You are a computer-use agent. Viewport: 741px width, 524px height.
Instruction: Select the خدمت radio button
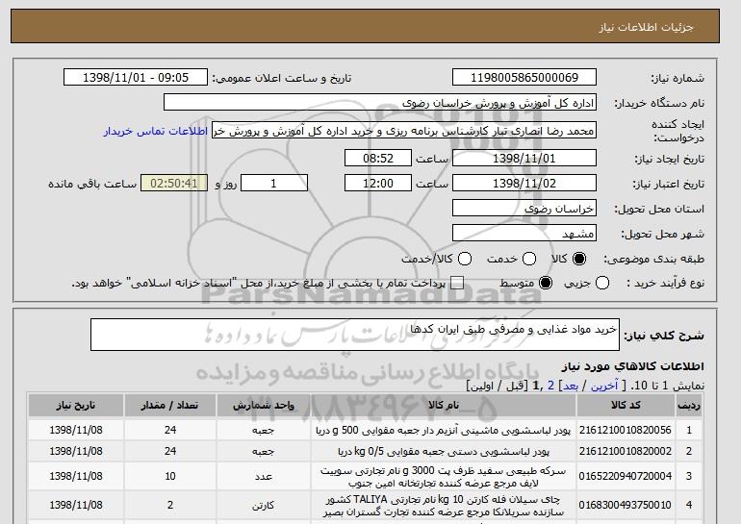click(529, 259)
